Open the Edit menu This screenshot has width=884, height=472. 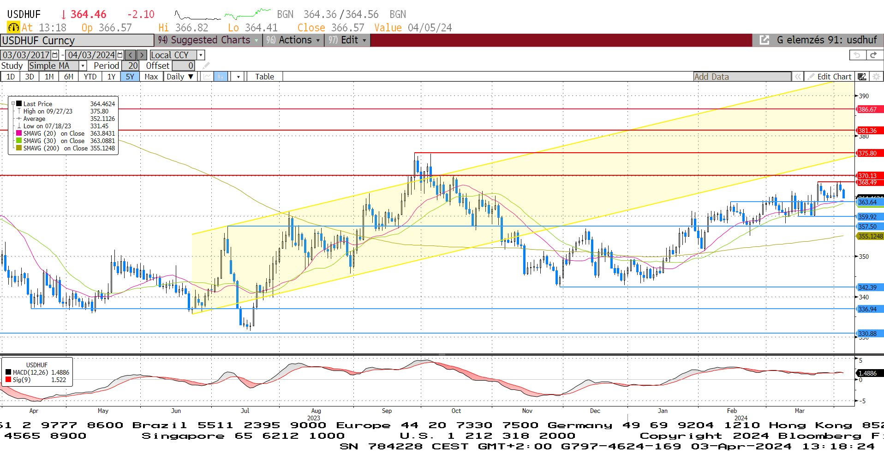[347, 40]
